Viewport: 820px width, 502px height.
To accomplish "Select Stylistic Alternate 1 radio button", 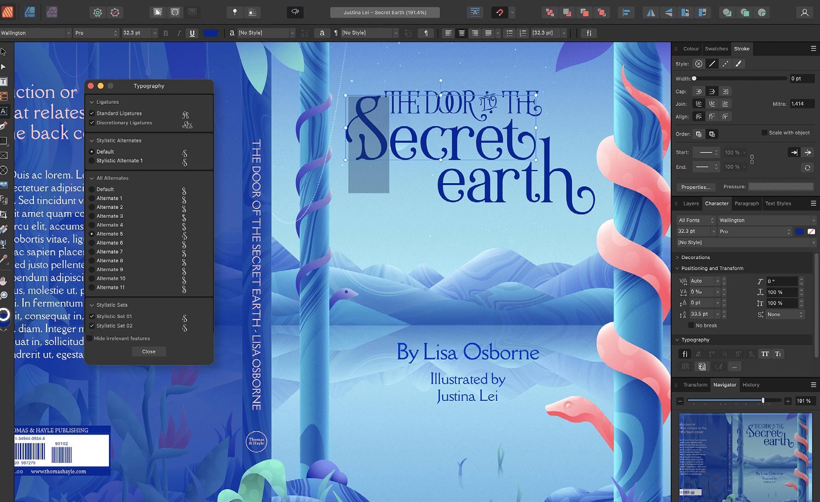I will click(x=92, y=161).
